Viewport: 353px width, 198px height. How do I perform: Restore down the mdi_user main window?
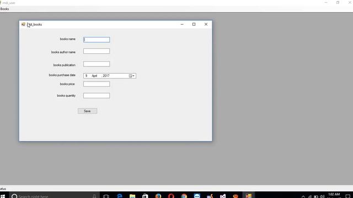coord(338,2)
